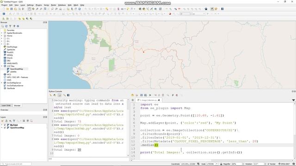296x166 pixels.
Task: Refresh the map canvas
Action: pyautogui.click(x=80, y=9)
